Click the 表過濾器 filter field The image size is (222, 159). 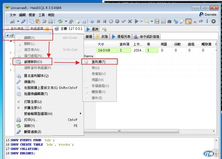[x=35, y=29]
